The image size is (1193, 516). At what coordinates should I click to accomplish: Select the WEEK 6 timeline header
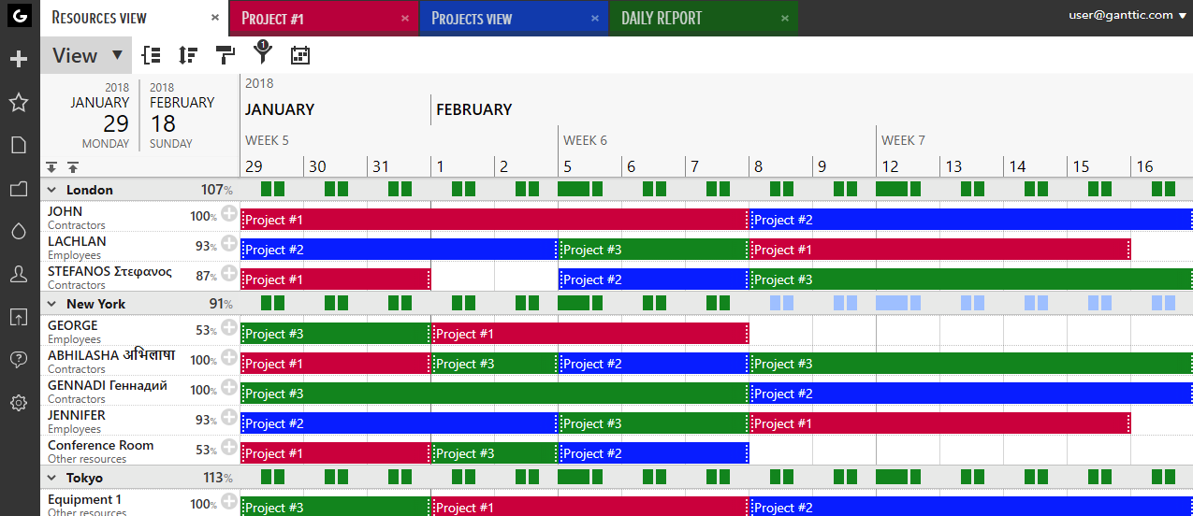click(x=585, y=140)
